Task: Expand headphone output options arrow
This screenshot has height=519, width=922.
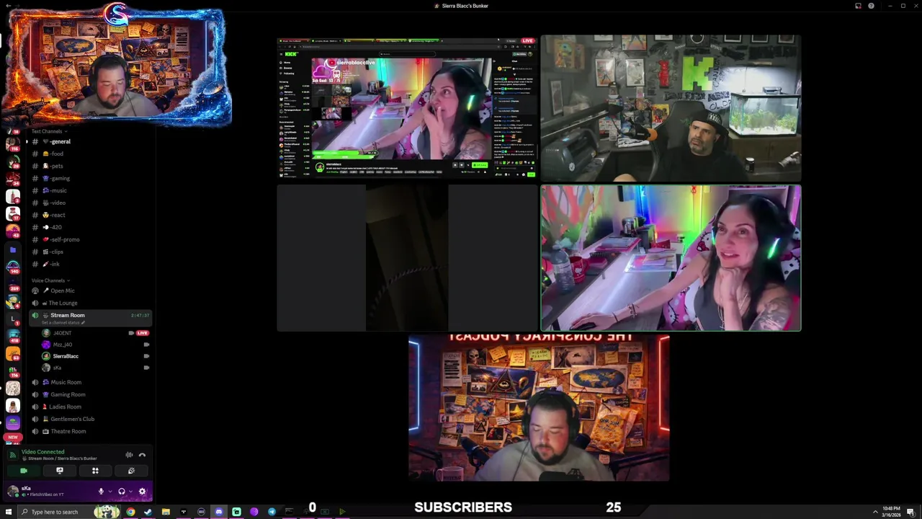Action: 130,492
